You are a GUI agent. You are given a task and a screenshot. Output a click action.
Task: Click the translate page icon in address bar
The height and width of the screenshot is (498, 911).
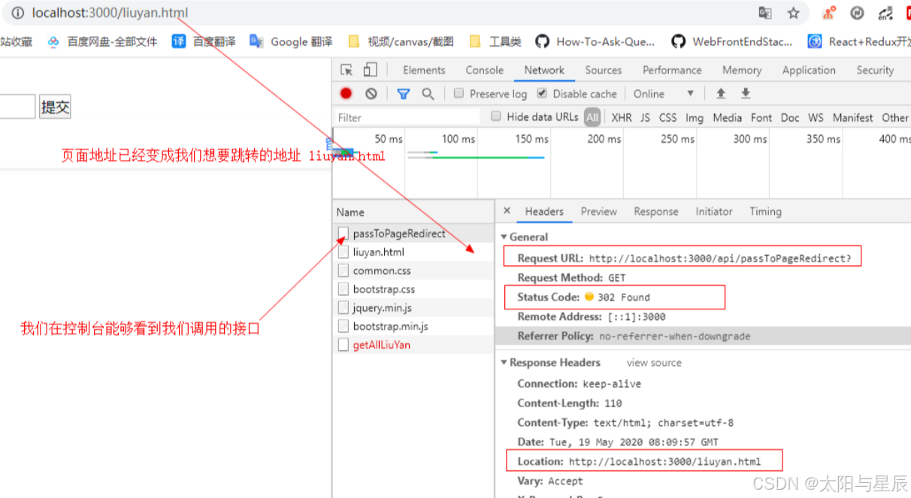pyautogui.click(x=765, y=13)
